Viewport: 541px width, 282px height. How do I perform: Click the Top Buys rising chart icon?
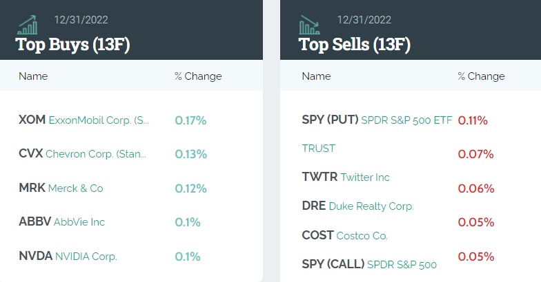point(28,25)
